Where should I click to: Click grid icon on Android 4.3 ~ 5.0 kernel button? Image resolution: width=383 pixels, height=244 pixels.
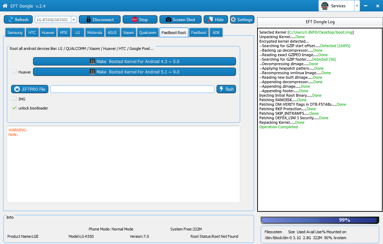pyautogui.click(x=92, y=61)
